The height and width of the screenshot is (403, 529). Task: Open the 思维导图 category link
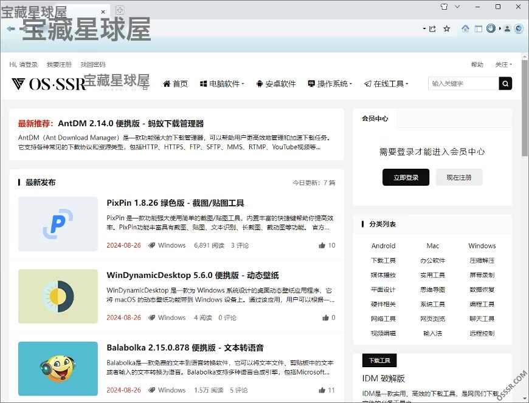point(433,290)
